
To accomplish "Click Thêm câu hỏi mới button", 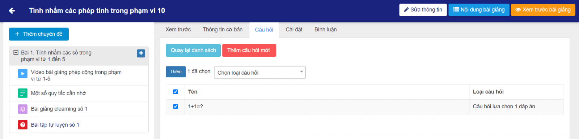I will tap(249, 50).
